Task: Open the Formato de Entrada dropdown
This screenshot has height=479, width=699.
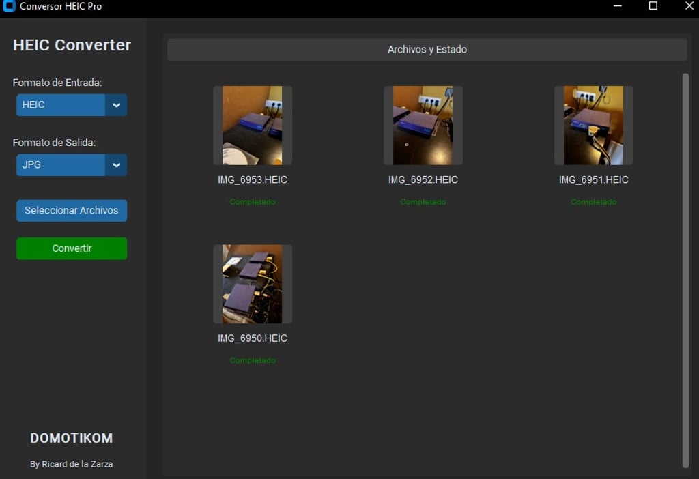Action: (61, 105)
